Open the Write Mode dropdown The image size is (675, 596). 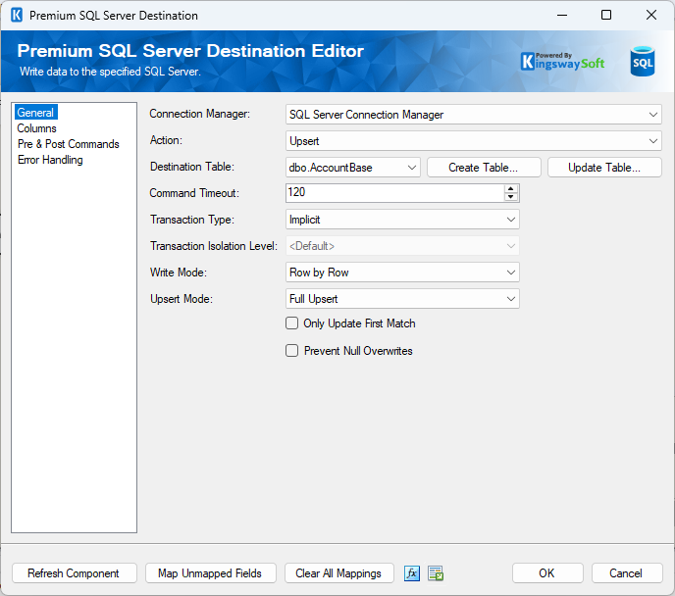402,273
